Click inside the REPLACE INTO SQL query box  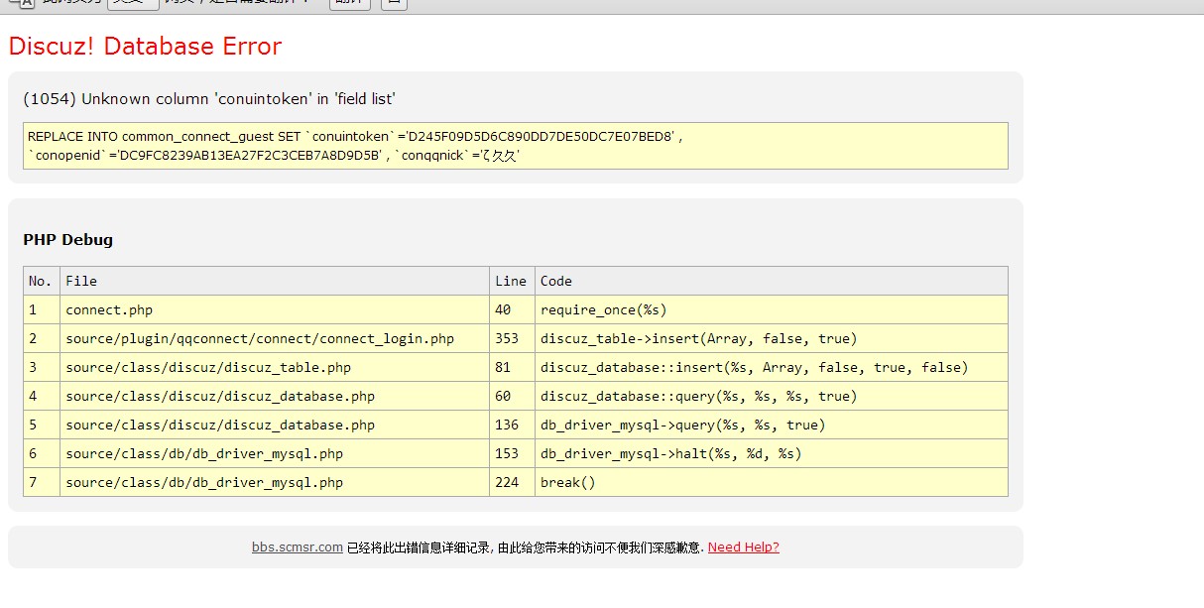tap(515, 146)
